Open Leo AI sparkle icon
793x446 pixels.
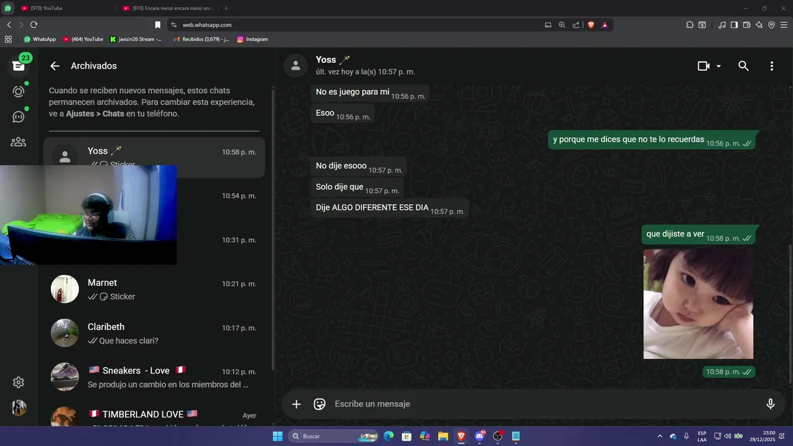click(x=759, y=25)
